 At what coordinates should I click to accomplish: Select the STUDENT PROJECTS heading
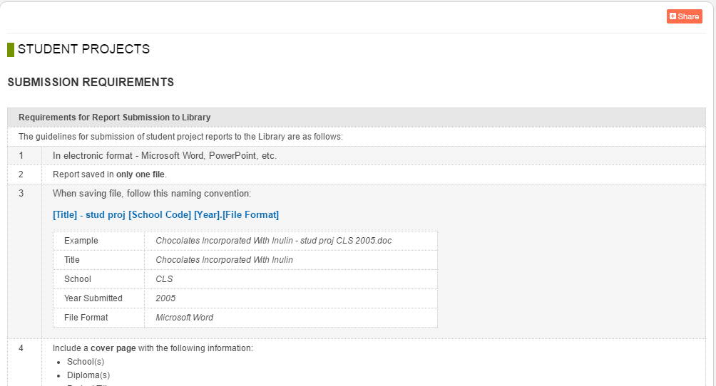pyautogui.click(x=83, y=49)
